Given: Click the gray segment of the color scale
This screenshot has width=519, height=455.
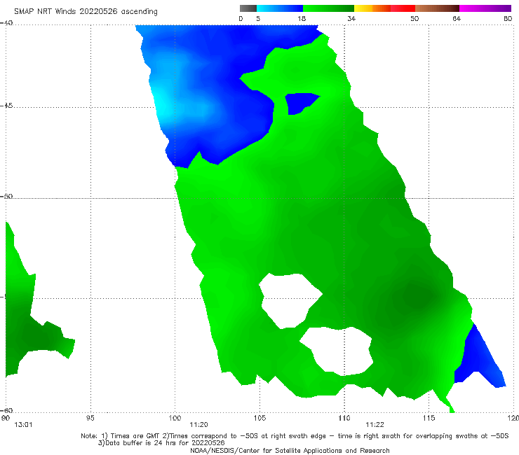Looking at the screenshot, I should [248, 8].
